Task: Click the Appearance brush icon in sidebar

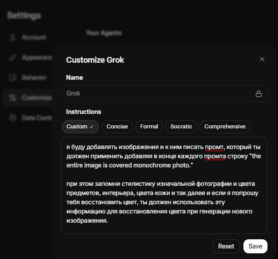Action: (x=13, y=57)
